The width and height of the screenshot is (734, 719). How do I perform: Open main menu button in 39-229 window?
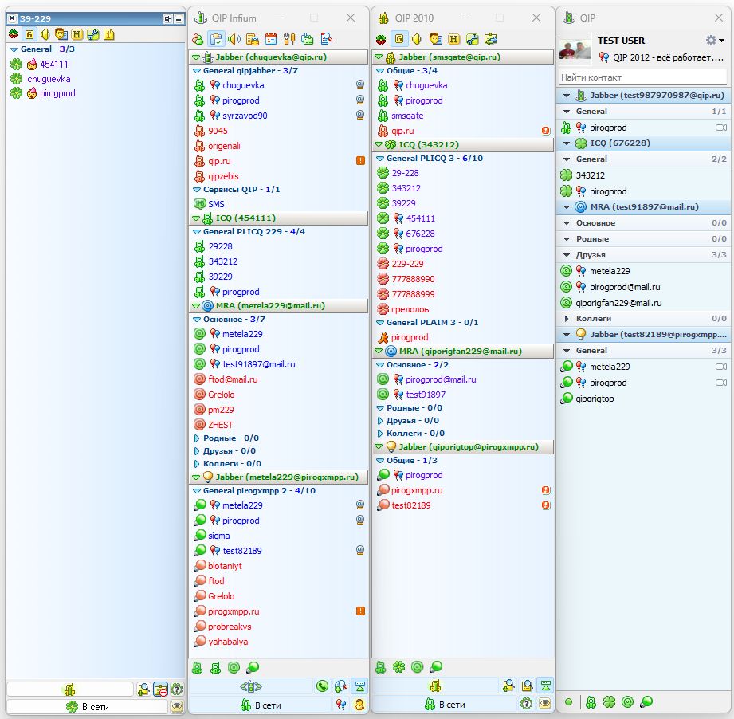pos(69,689)
